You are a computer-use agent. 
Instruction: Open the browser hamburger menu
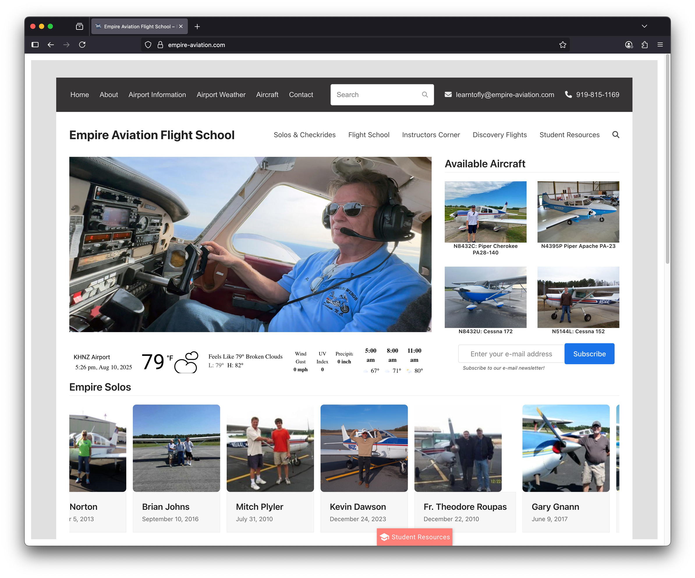point(660,45)
